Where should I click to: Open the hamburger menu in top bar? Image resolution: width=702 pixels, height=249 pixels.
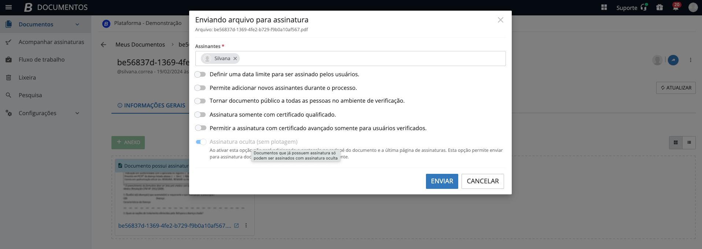(x=9, y=7)
